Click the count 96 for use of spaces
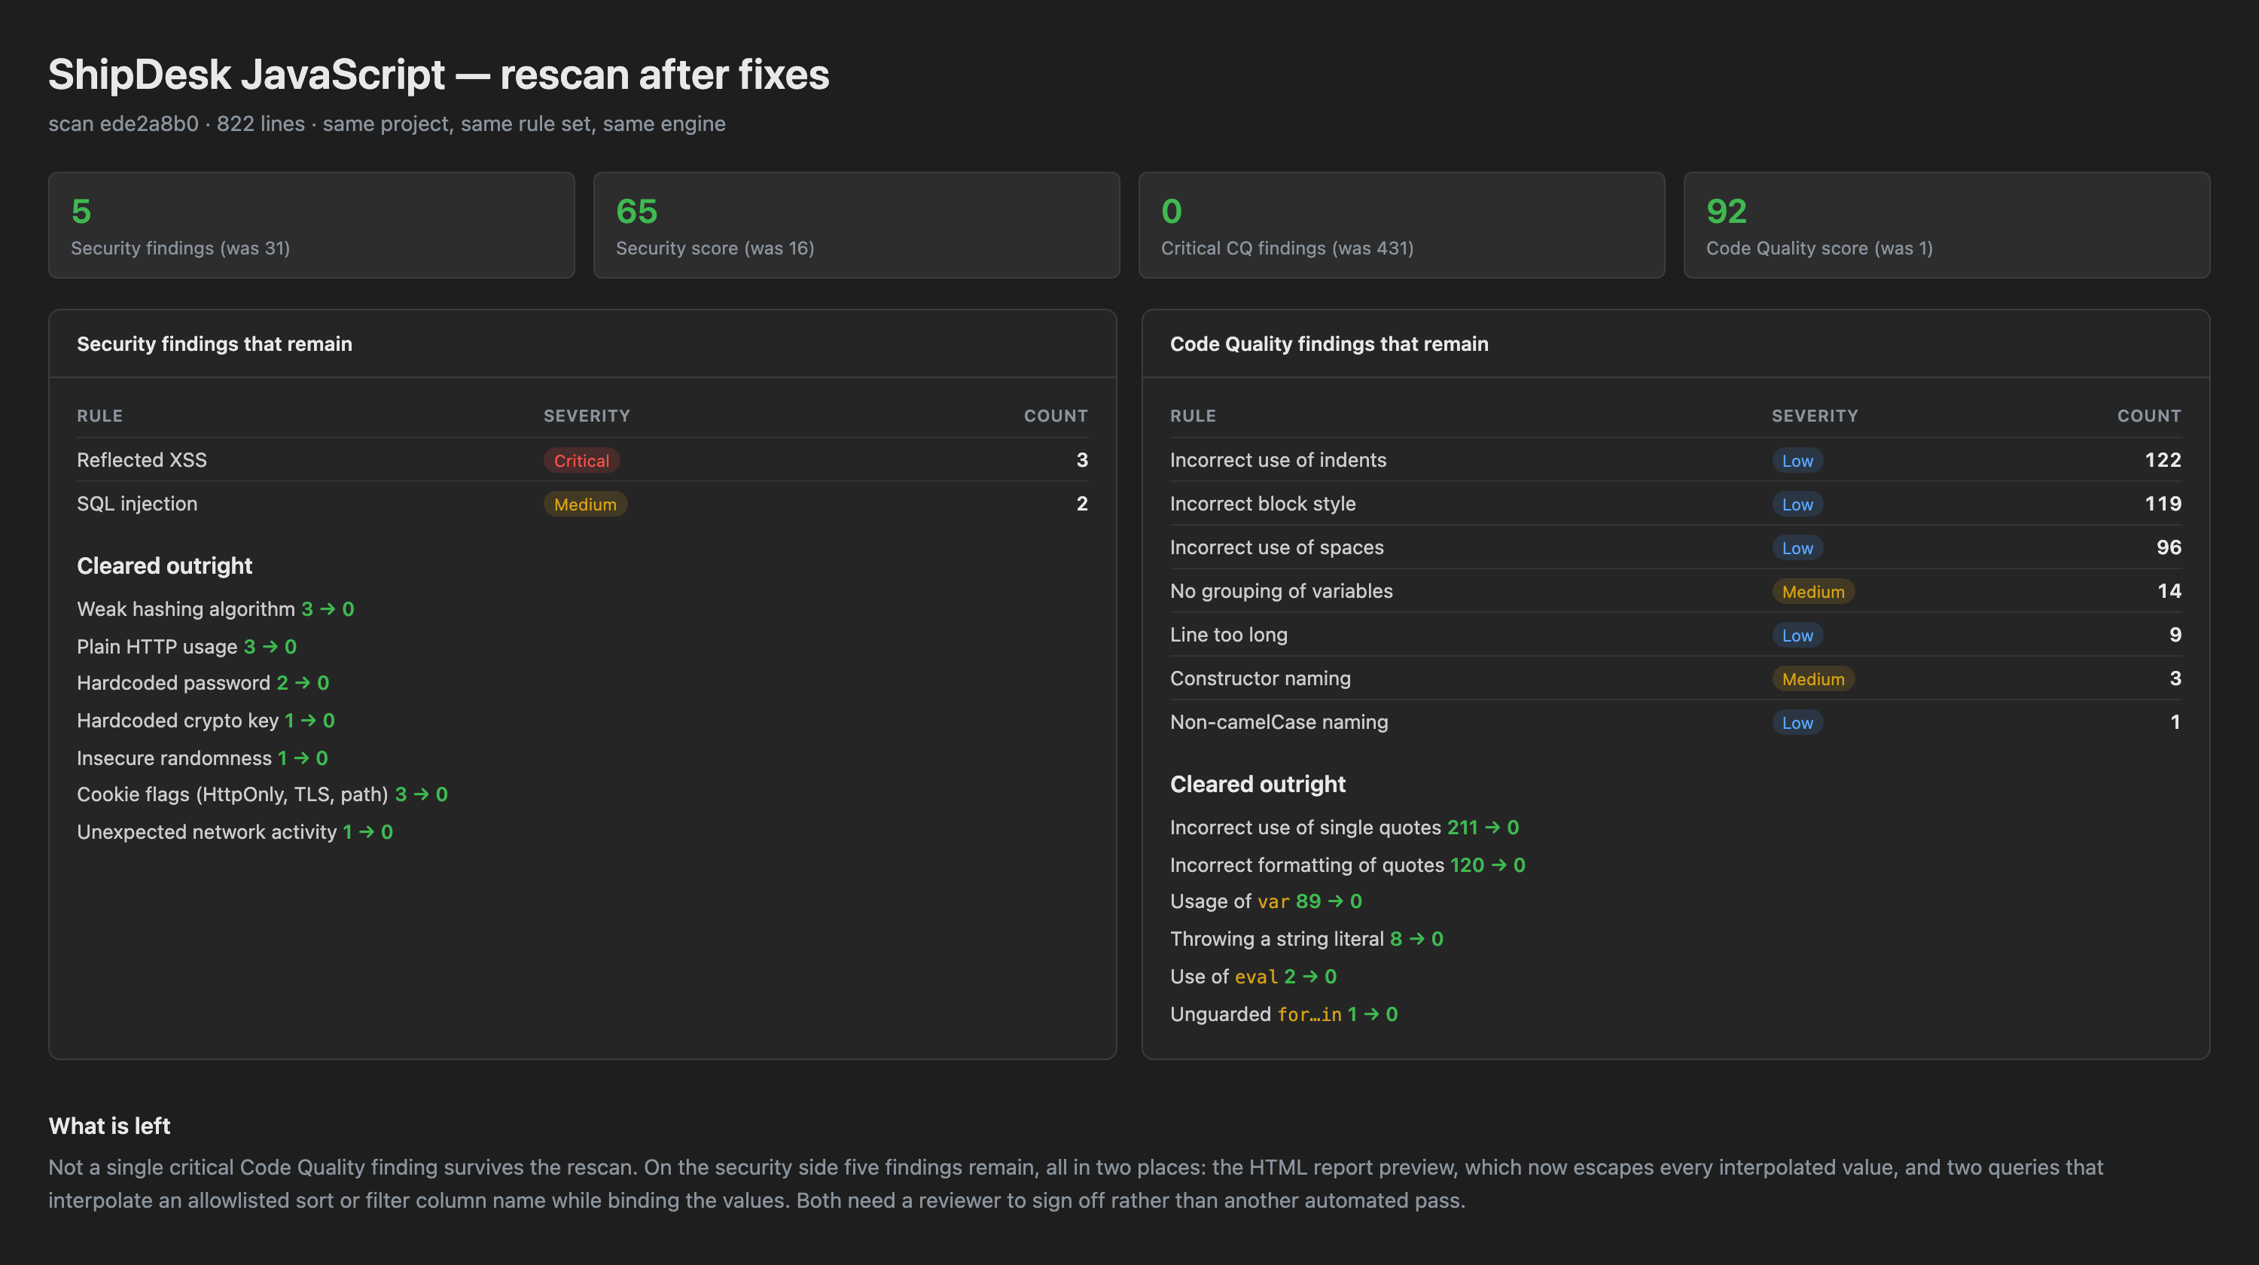The width and height of the screenshot is (2259, 1265). pos(2169,548)
